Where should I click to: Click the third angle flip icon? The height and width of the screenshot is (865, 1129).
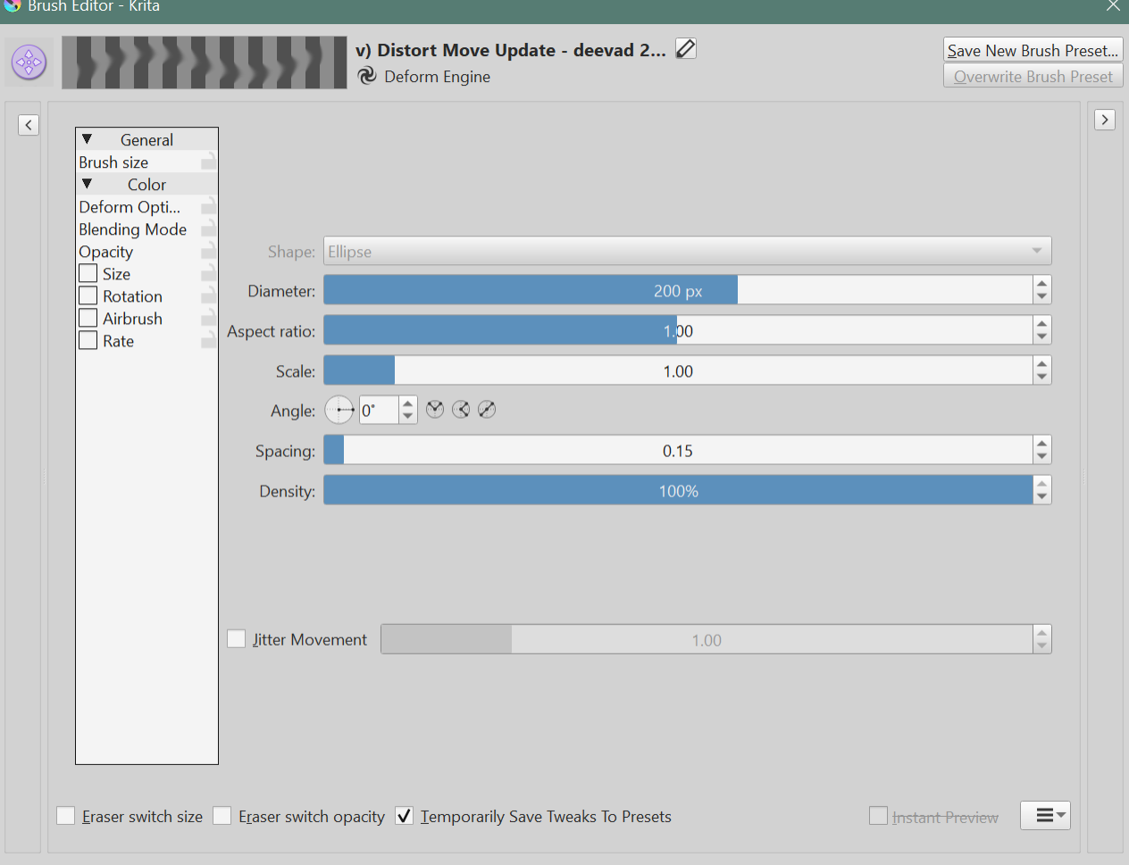[x=487, y=410]
